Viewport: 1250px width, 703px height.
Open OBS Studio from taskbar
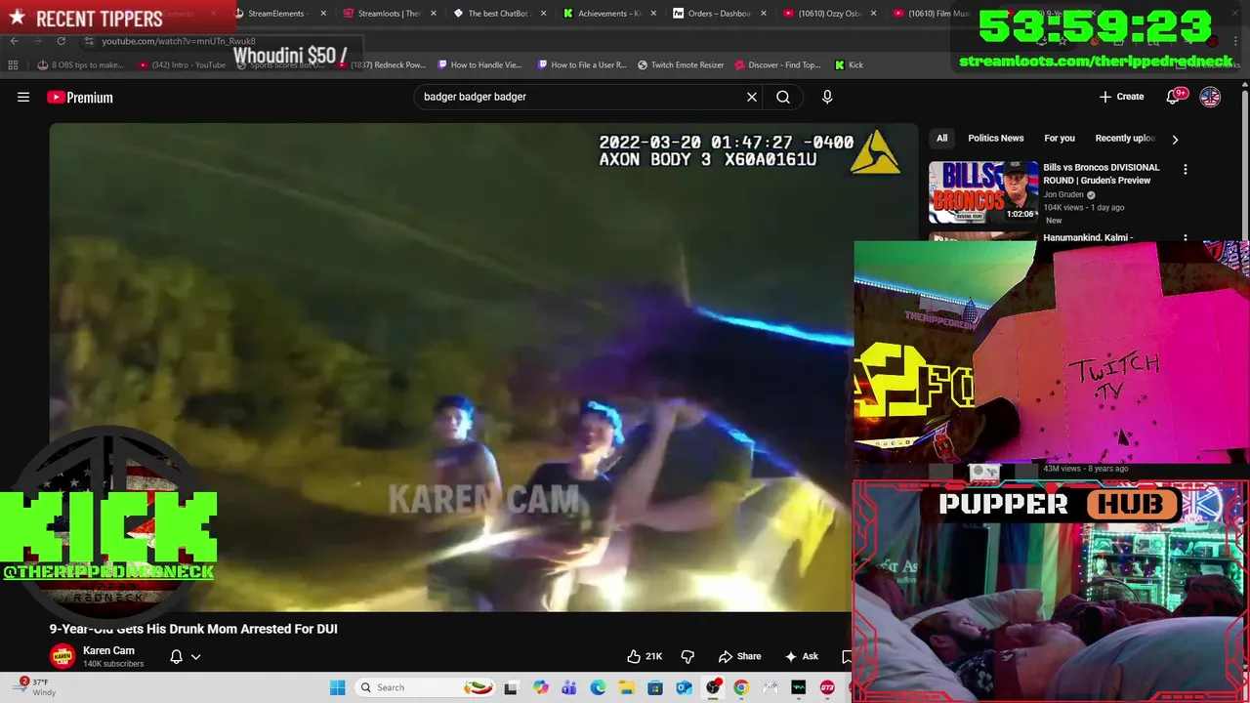[713, 687]
